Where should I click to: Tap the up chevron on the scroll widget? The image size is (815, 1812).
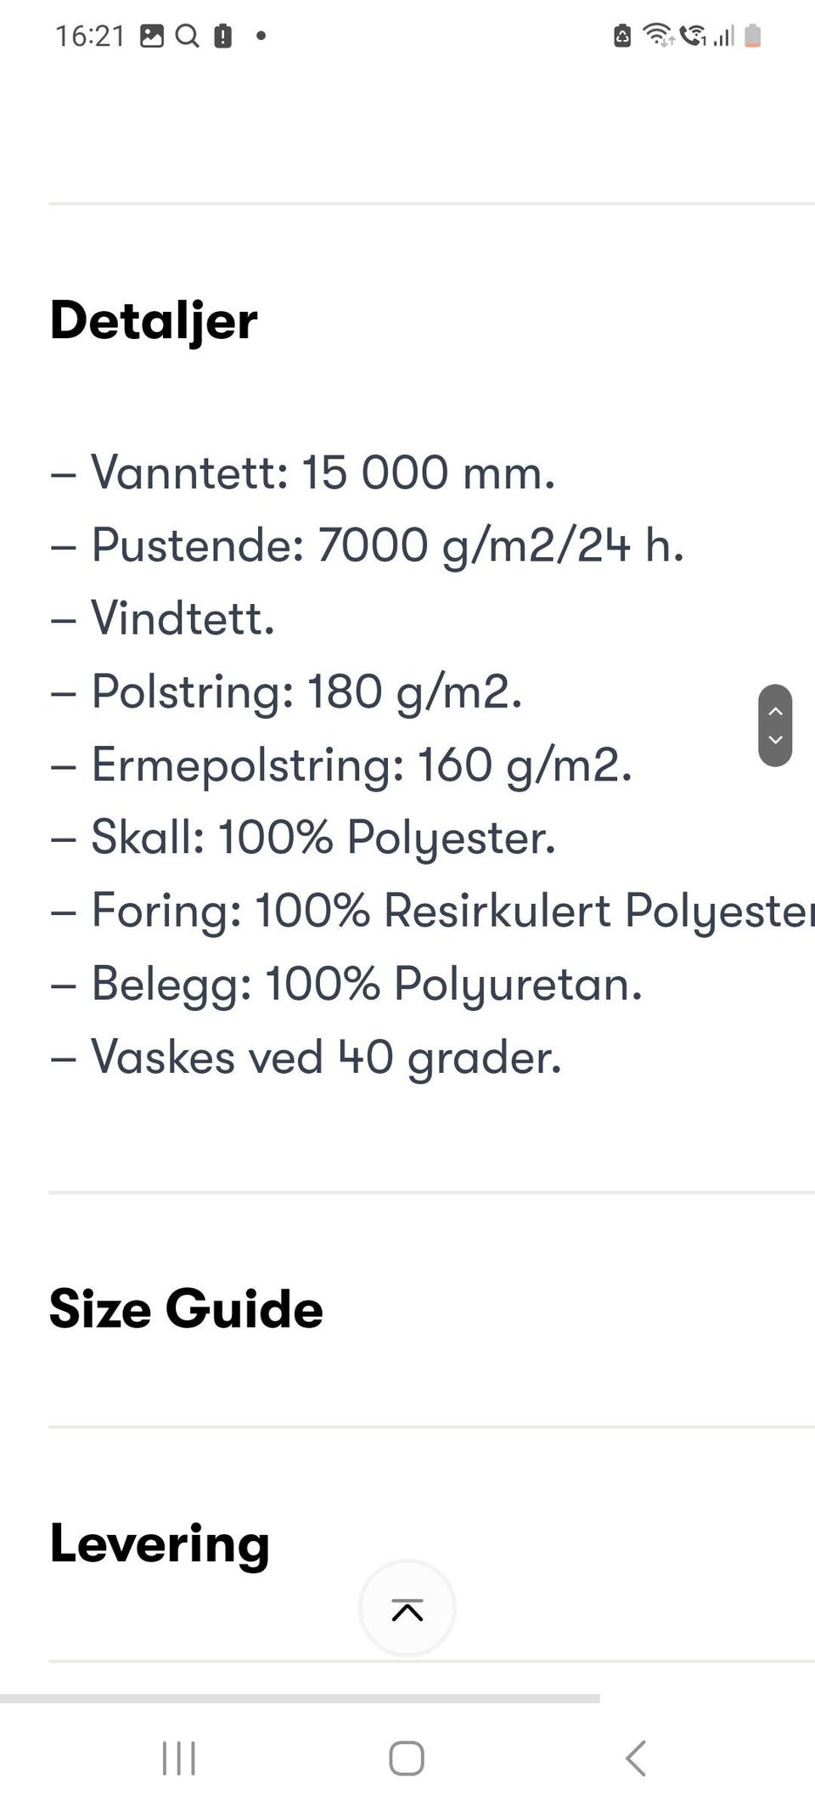(x=773, y=713)
